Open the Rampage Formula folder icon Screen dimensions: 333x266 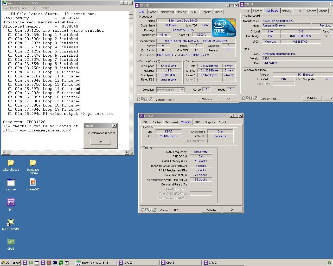[x=33, y=163]
